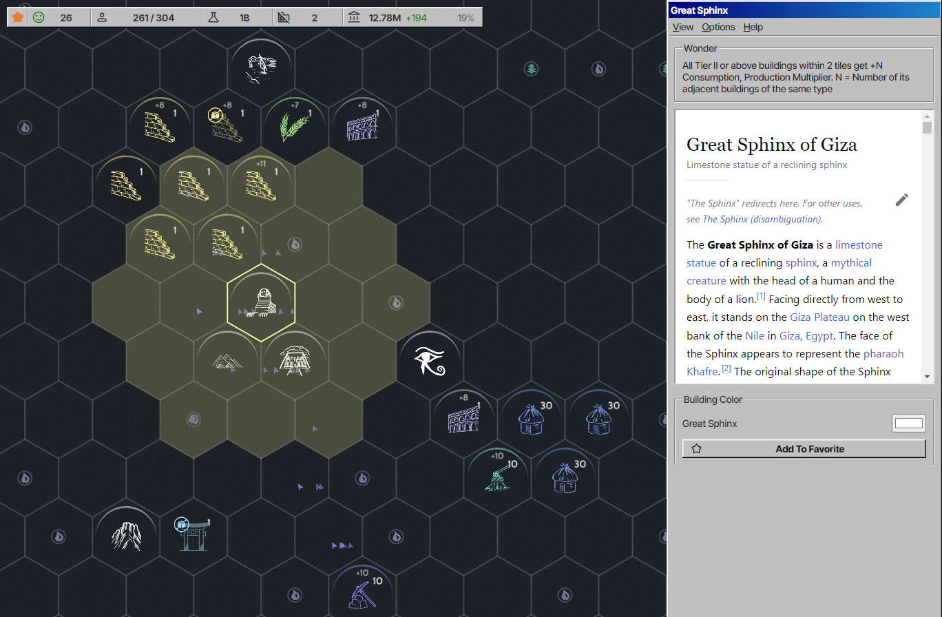Open the 'Giza Plateau' link
Viewport: 942px width, 617px height.
(x=820, y=317)
